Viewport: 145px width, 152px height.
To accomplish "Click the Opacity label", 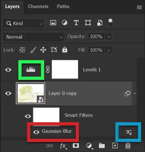I will 77,37.
